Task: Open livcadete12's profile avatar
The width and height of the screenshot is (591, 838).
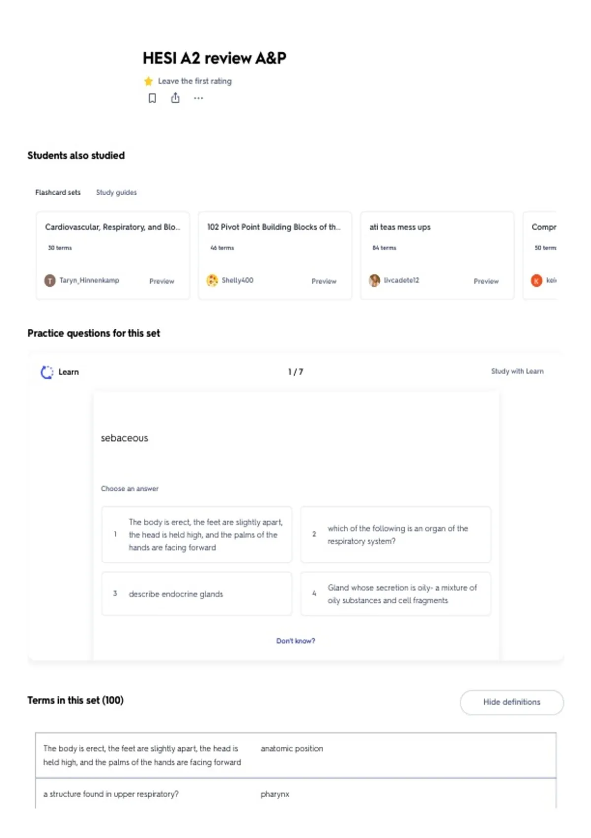Action: 374,280
